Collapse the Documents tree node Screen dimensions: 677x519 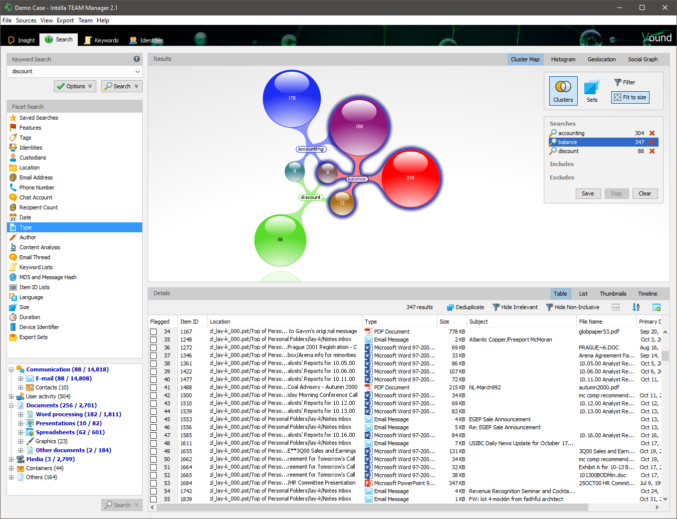point(11,405)
